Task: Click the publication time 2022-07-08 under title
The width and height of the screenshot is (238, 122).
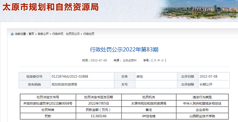Action: point(99,60)
